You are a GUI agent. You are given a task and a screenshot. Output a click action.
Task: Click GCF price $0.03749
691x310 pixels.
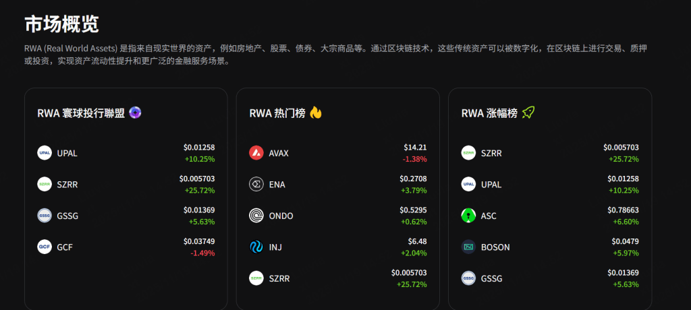click(x=199, y=241)
